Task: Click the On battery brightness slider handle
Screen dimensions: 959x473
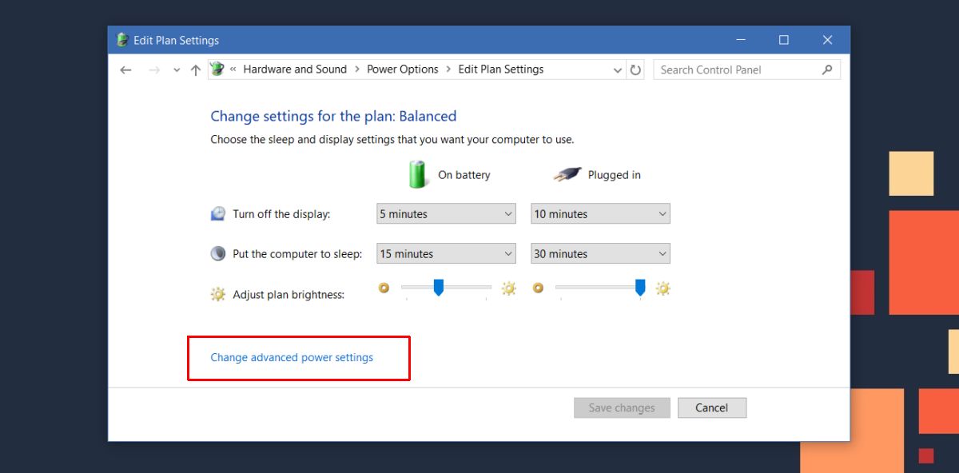Action: (x=438, y=288)
